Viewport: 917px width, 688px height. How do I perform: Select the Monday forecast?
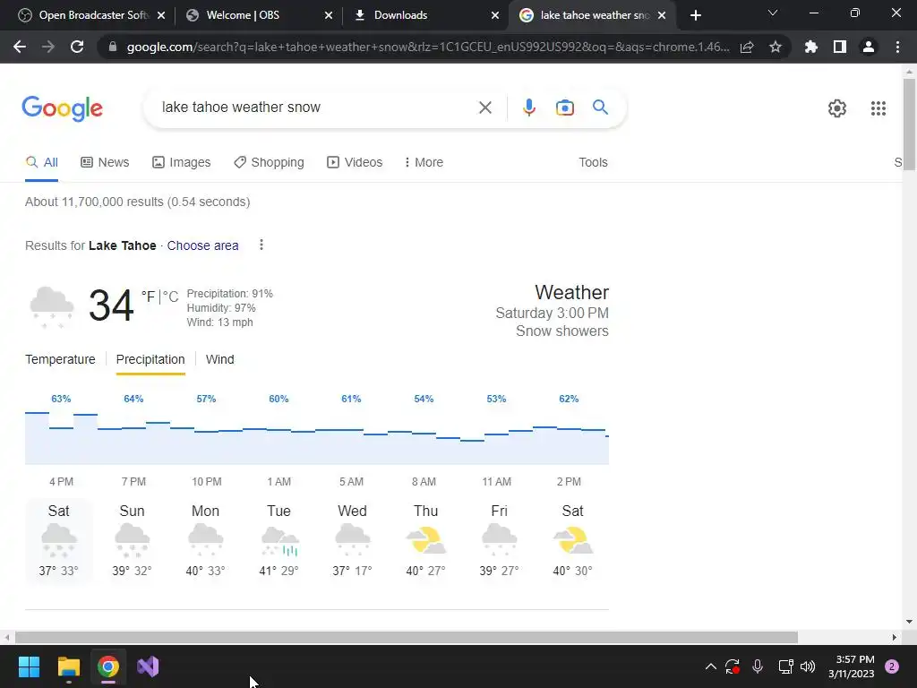205,540
